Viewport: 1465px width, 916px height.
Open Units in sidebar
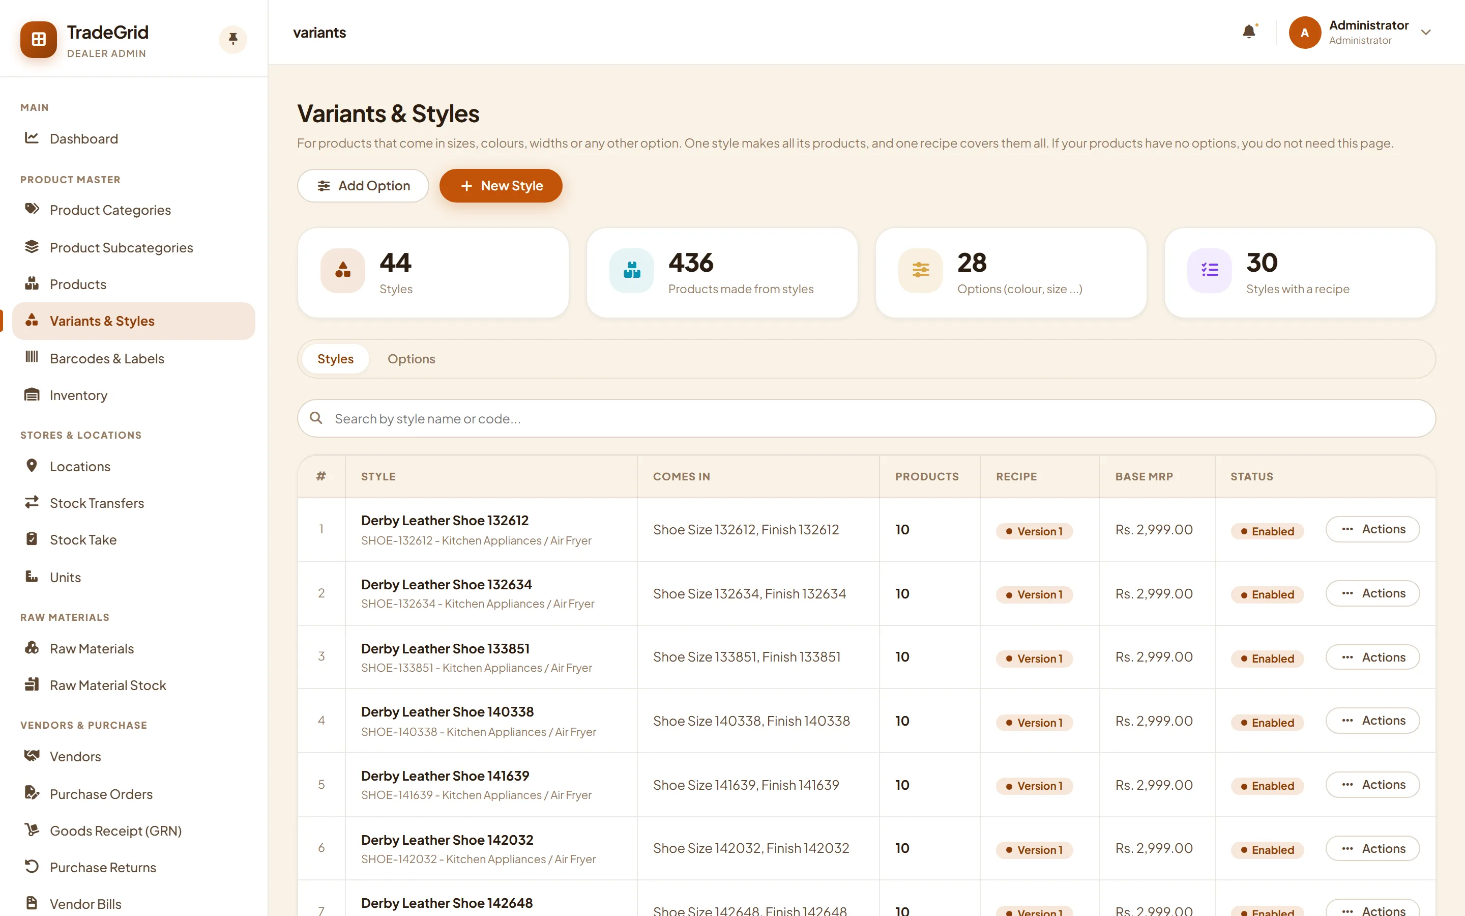click(x=134, y=577)
